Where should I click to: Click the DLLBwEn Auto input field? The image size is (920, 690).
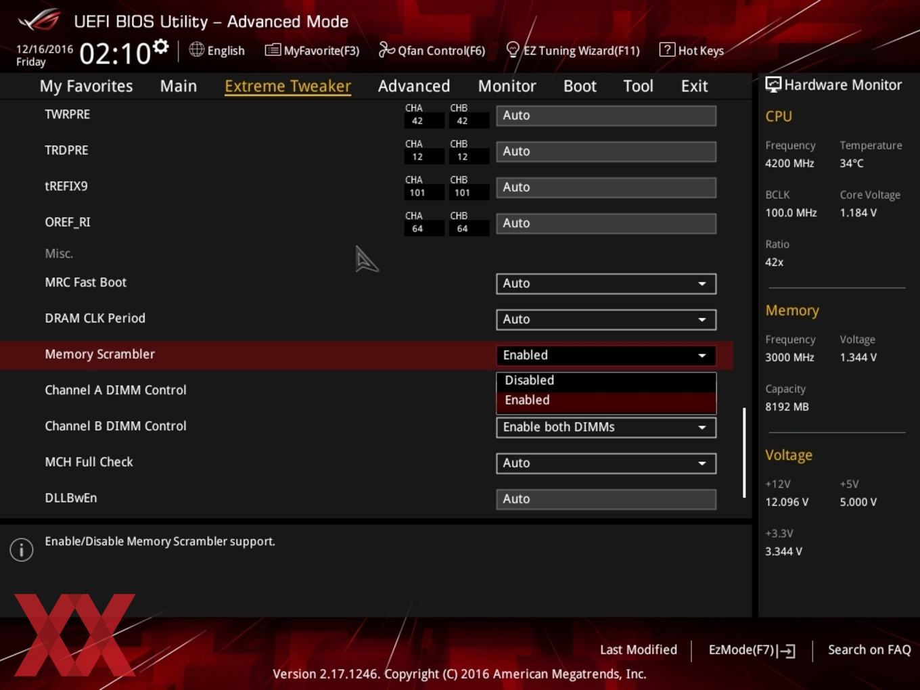(606, 499)
